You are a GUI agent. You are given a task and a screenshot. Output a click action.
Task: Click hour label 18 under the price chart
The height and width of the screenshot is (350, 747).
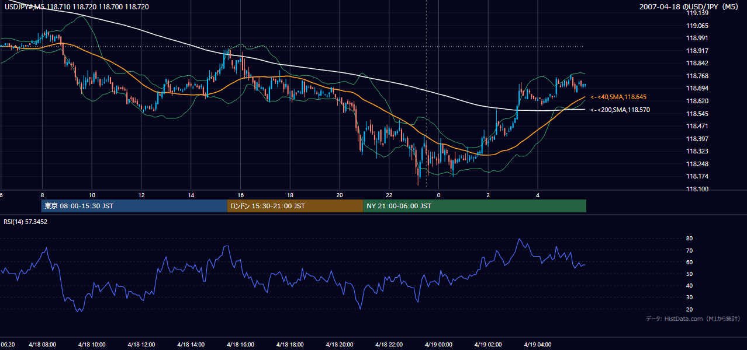click(x=290, y=195)
